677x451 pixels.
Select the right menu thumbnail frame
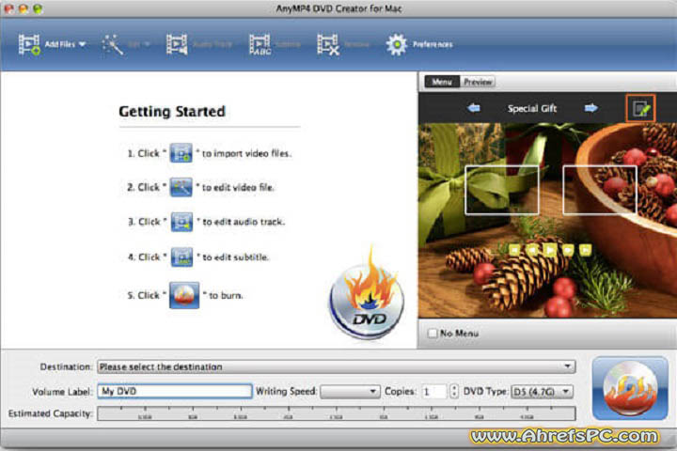(600, 190)
